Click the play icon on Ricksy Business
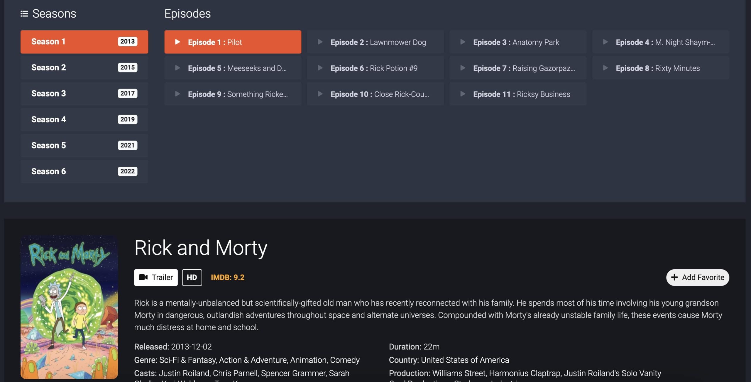Image resolution: width=751 pixels, height=382 pixels. [463, 94]
